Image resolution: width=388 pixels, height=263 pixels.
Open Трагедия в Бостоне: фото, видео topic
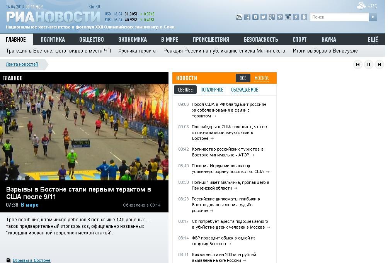point(58,51)
